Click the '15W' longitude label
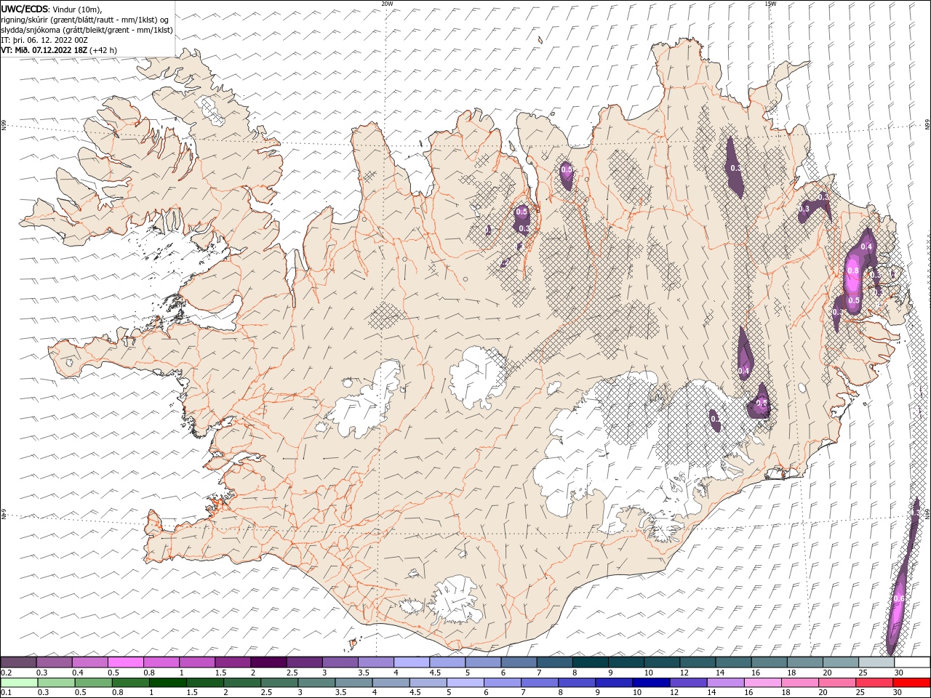 point(770,4)
